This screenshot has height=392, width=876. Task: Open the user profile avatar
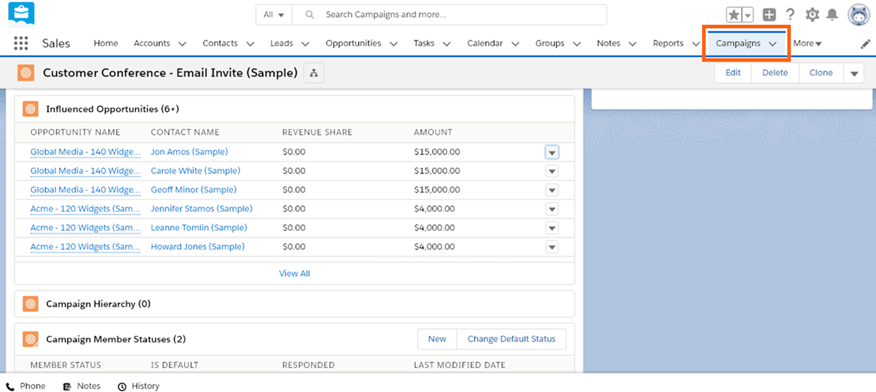pyautogui.click(x=858, y=14)
